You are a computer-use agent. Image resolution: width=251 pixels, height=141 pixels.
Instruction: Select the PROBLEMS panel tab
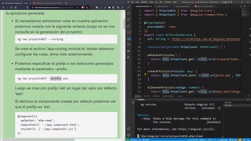click(156, 96)
